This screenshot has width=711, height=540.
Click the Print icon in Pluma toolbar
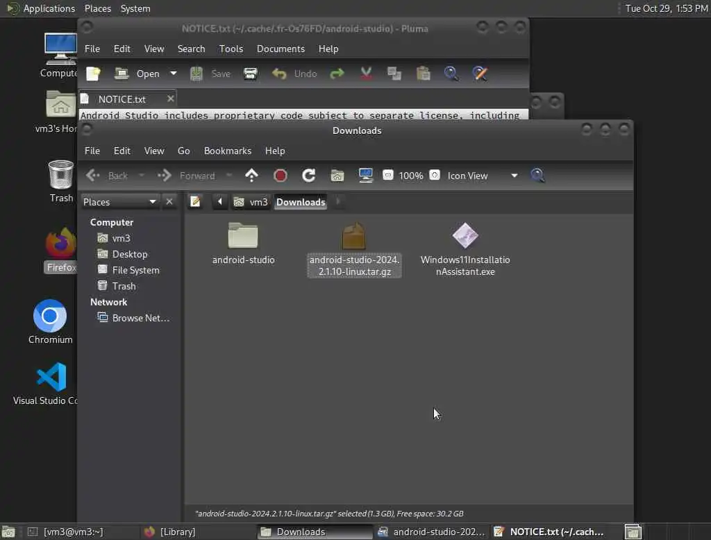point(250,74)
